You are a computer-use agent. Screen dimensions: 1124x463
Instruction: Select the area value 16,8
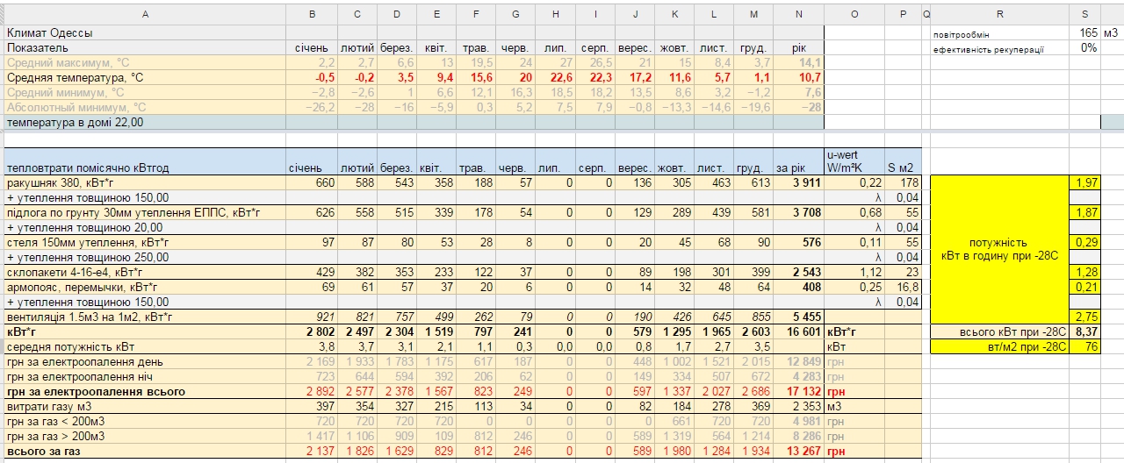pyautogui.click(x=904, y=287)
